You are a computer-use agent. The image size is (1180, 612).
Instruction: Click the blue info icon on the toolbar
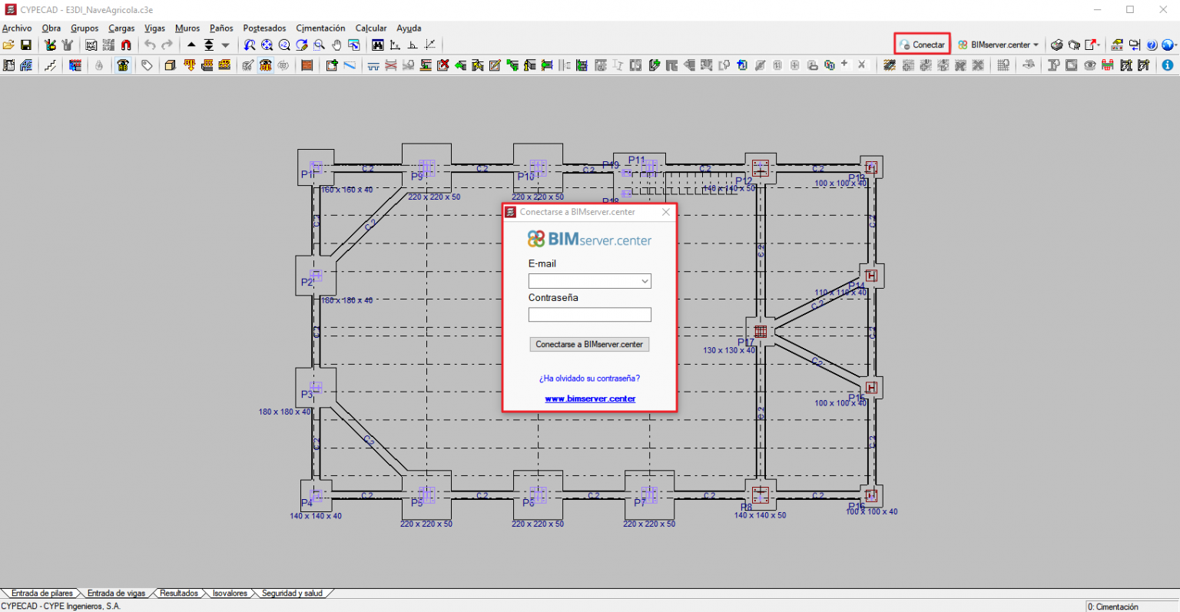(1169, 65)
